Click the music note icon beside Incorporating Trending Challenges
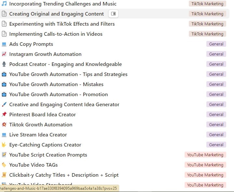The height and width of the screenshot is (192, 234). coord(4,4)
